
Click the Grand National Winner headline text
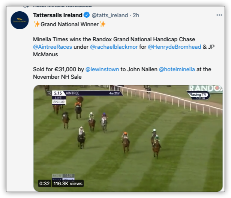(x=69, y=24)
